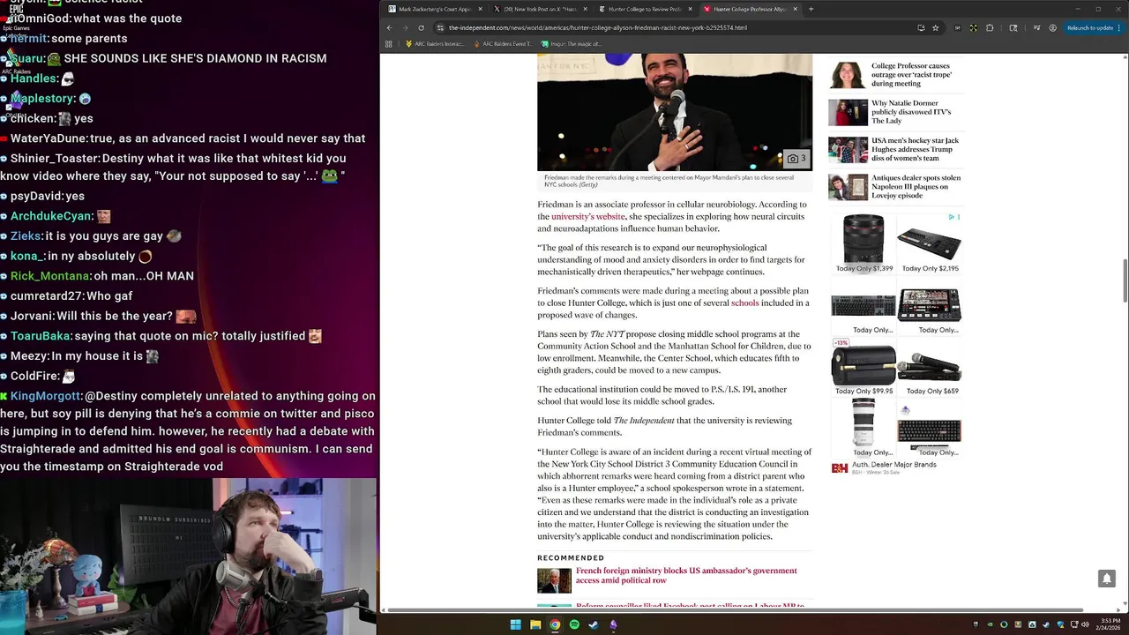1129x635 pixels.
Task: Click the page vertical scrollbar thumb
Action: [1125, 280]
